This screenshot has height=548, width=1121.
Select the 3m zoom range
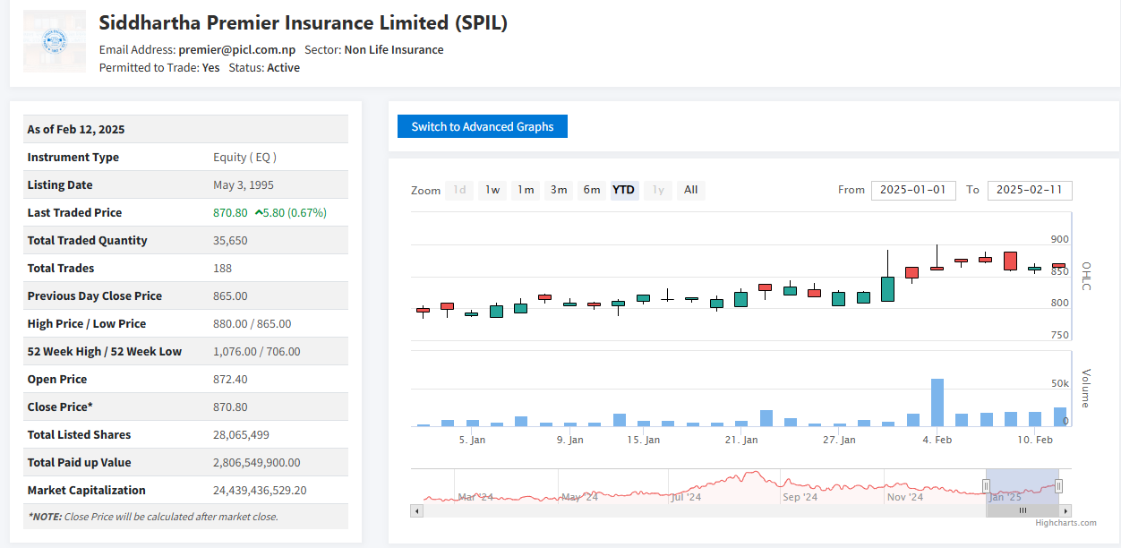tap(559, 190)
